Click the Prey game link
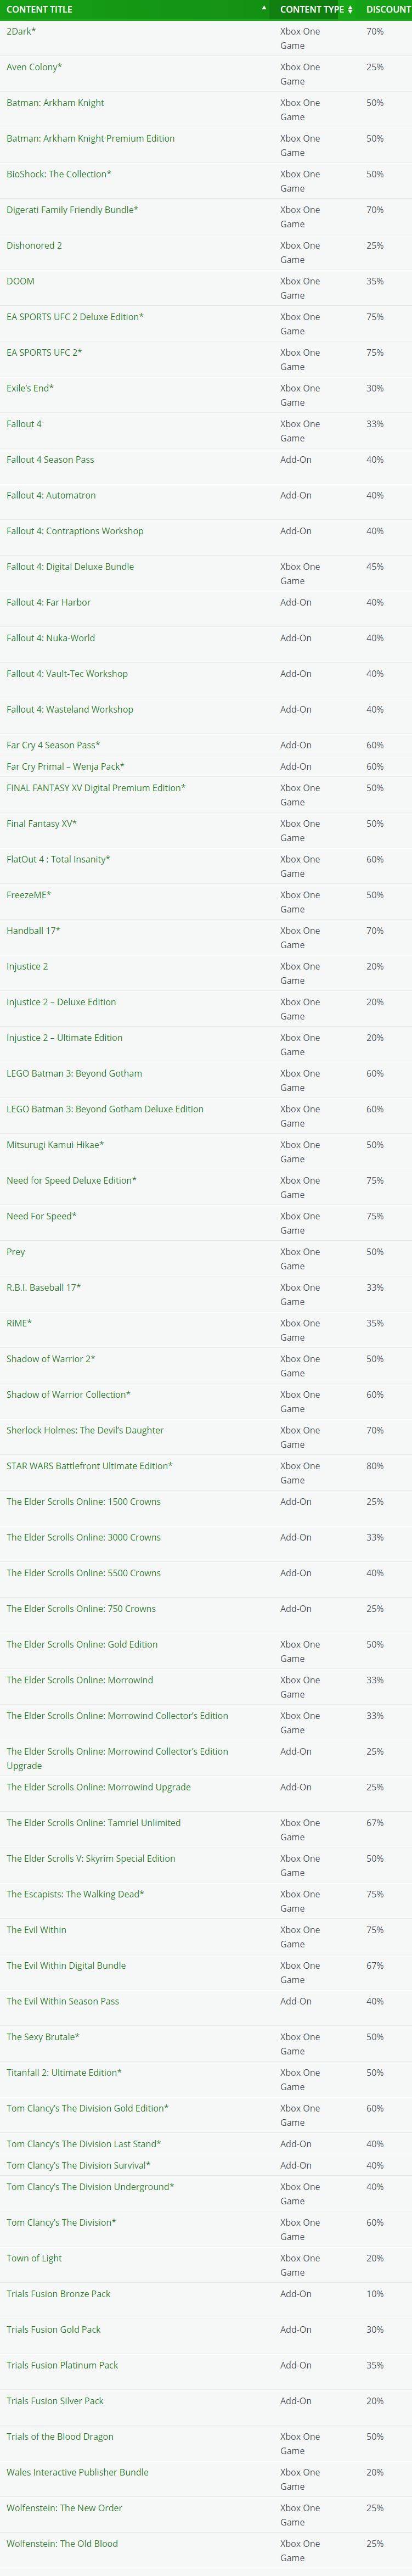412x2576 pixels. (x=16, y=1251)
